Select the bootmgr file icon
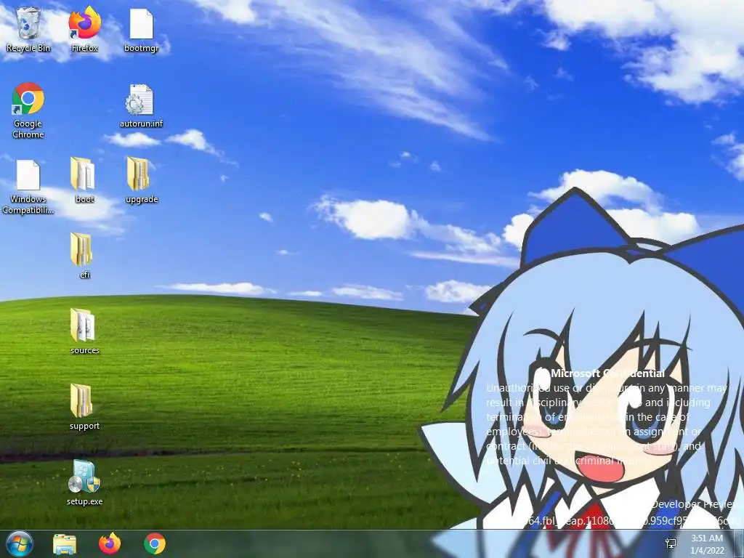The image size is (744, 558). point(142,29)
